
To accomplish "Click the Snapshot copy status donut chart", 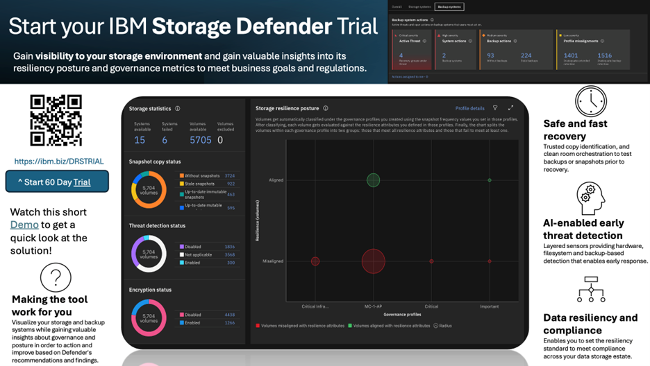I will 149,190.
